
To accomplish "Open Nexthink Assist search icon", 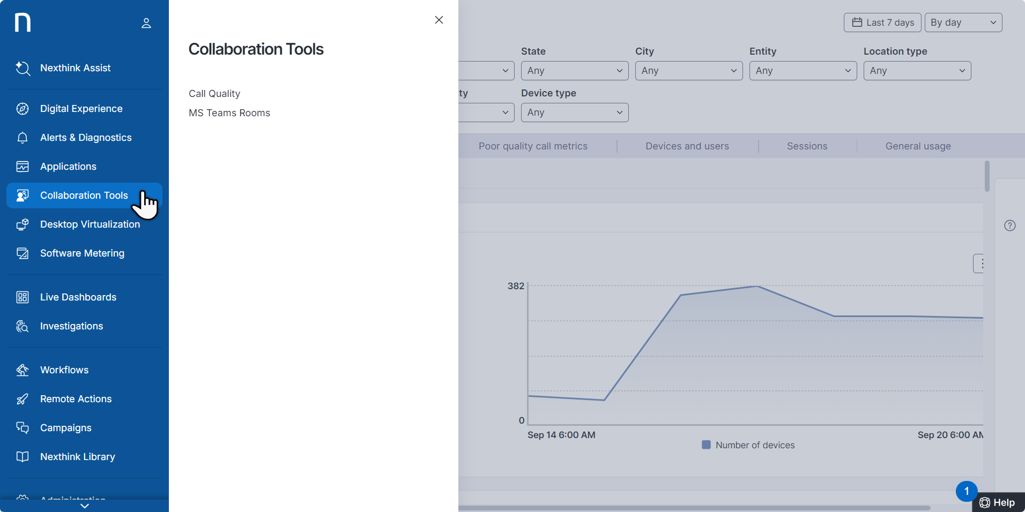I will click(23, 68).
